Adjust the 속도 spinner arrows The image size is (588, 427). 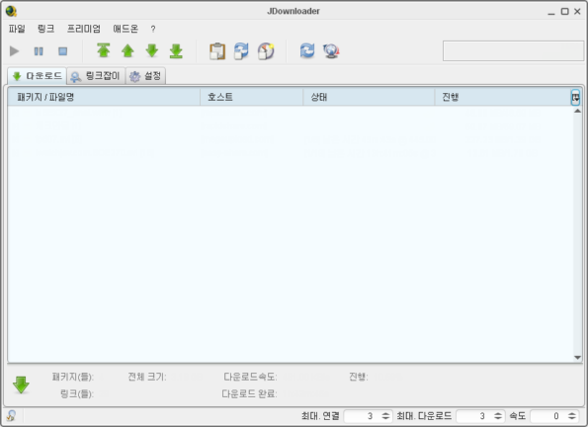click(572, 416)
